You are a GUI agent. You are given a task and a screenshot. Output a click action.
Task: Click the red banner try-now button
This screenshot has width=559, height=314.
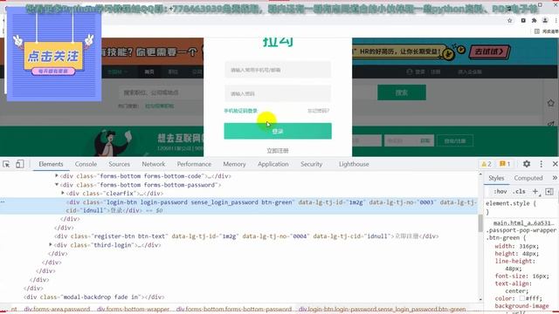(489, 52)
